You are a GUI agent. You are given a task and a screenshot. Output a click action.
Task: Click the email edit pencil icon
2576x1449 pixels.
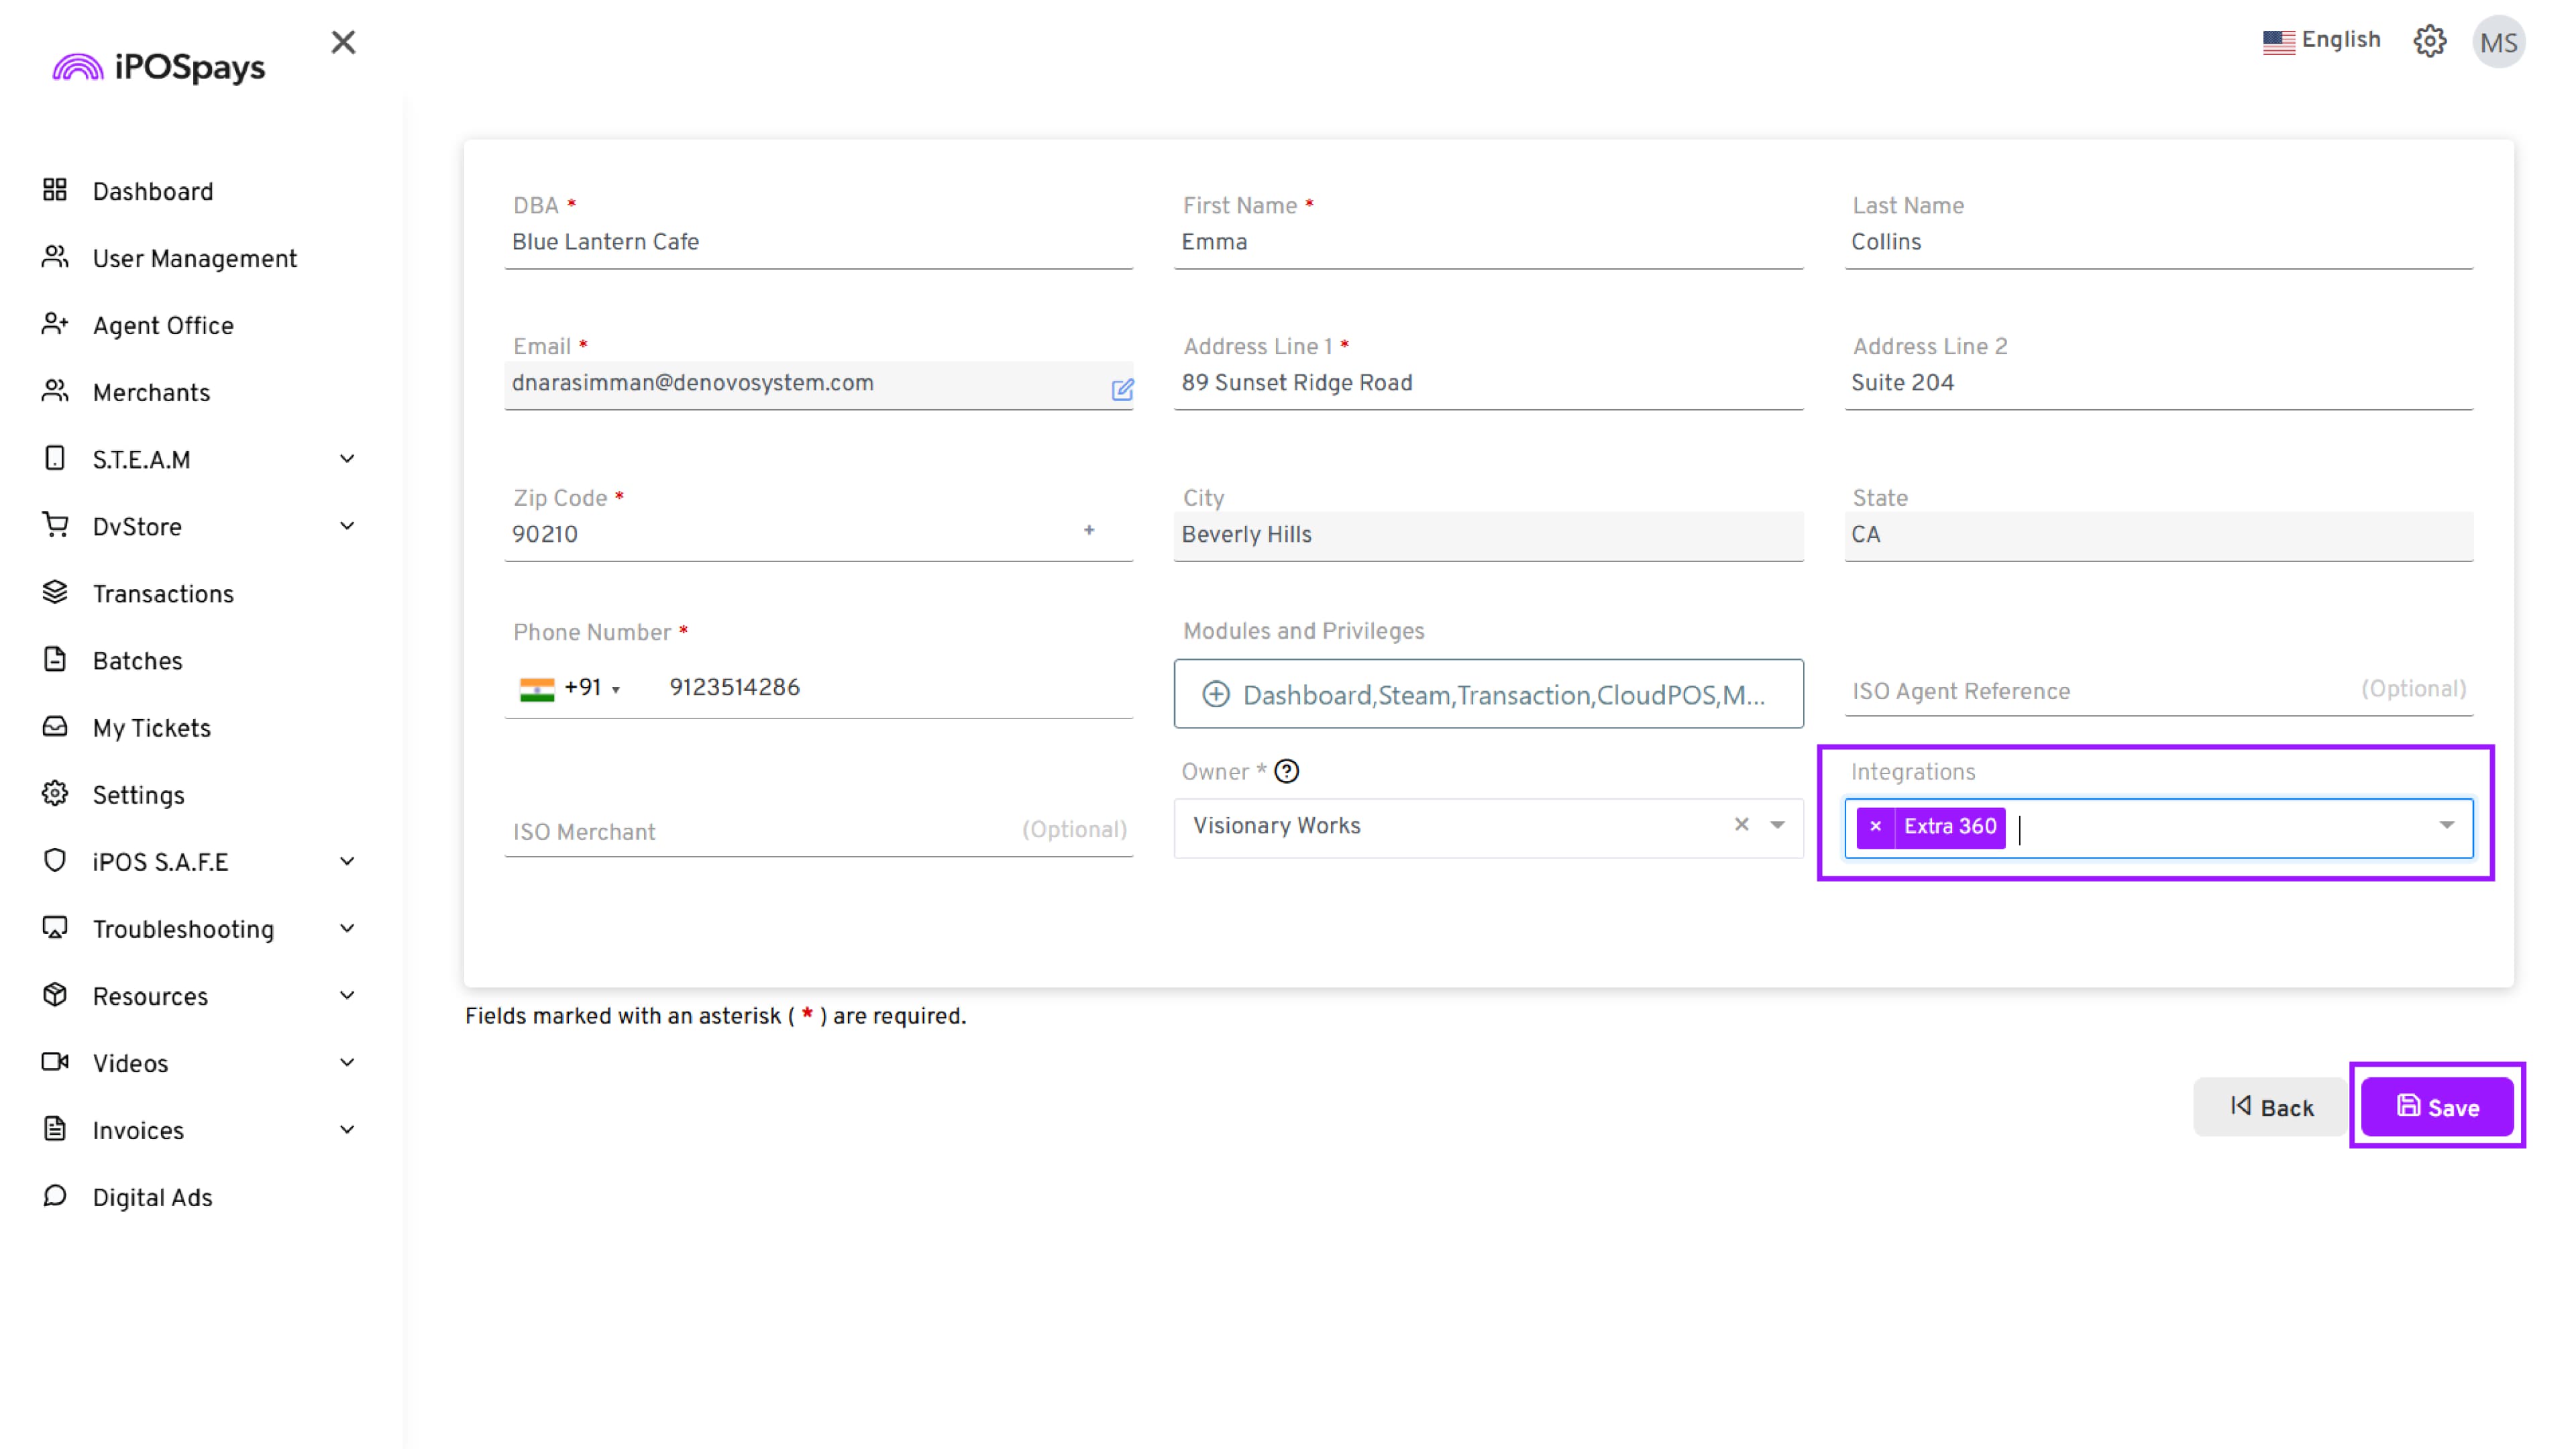[x=1122, y=389]
